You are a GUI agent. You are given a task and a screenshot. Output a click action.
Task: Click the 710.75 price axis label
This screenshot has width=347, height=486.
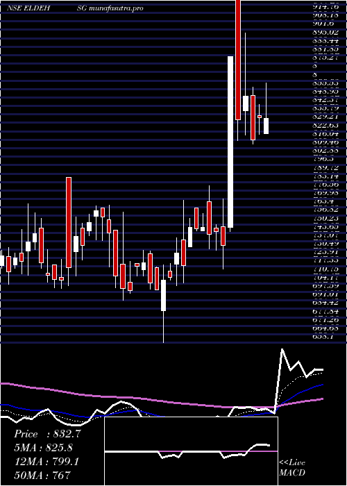point(324,269)
